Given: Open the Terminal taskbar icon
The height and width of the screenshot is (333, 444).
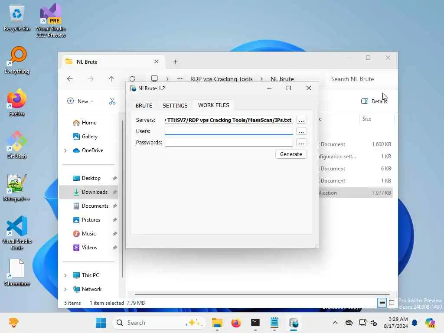Looking at the screenshot, I should (x=255, y=323).
